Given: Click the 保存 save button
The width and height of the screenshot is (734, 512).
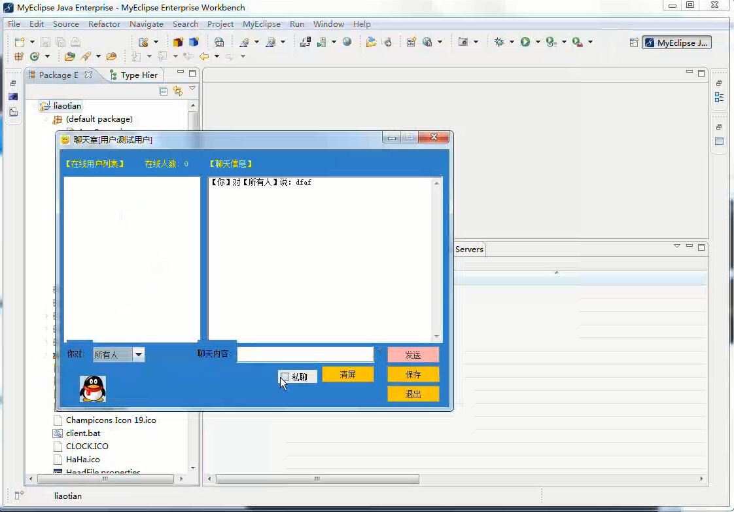Looking at the screenshot, I should click(x=413, y=375).
